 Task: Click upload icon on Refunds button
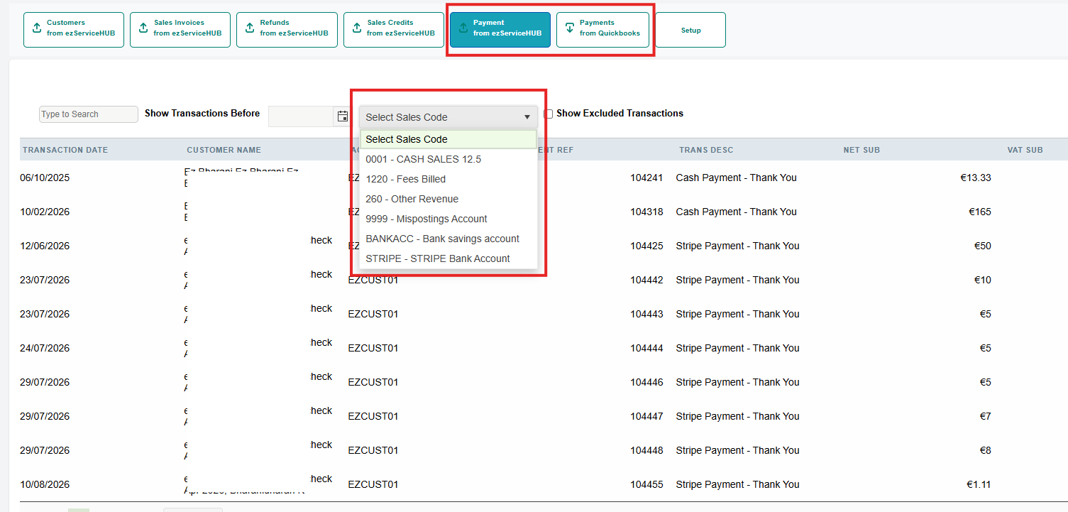[250, 28]
